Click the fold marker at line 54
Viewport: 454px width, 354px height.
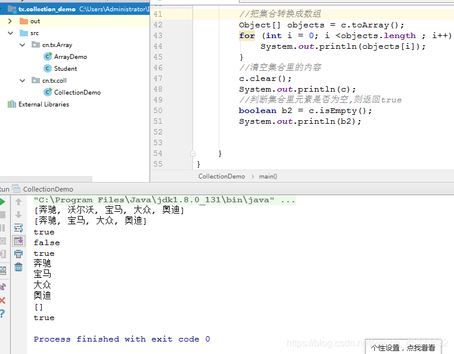[x=192, y=153]
